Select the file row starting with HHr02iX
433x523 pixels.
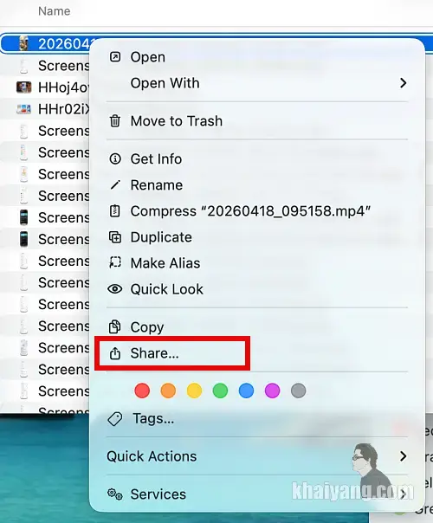45,109
